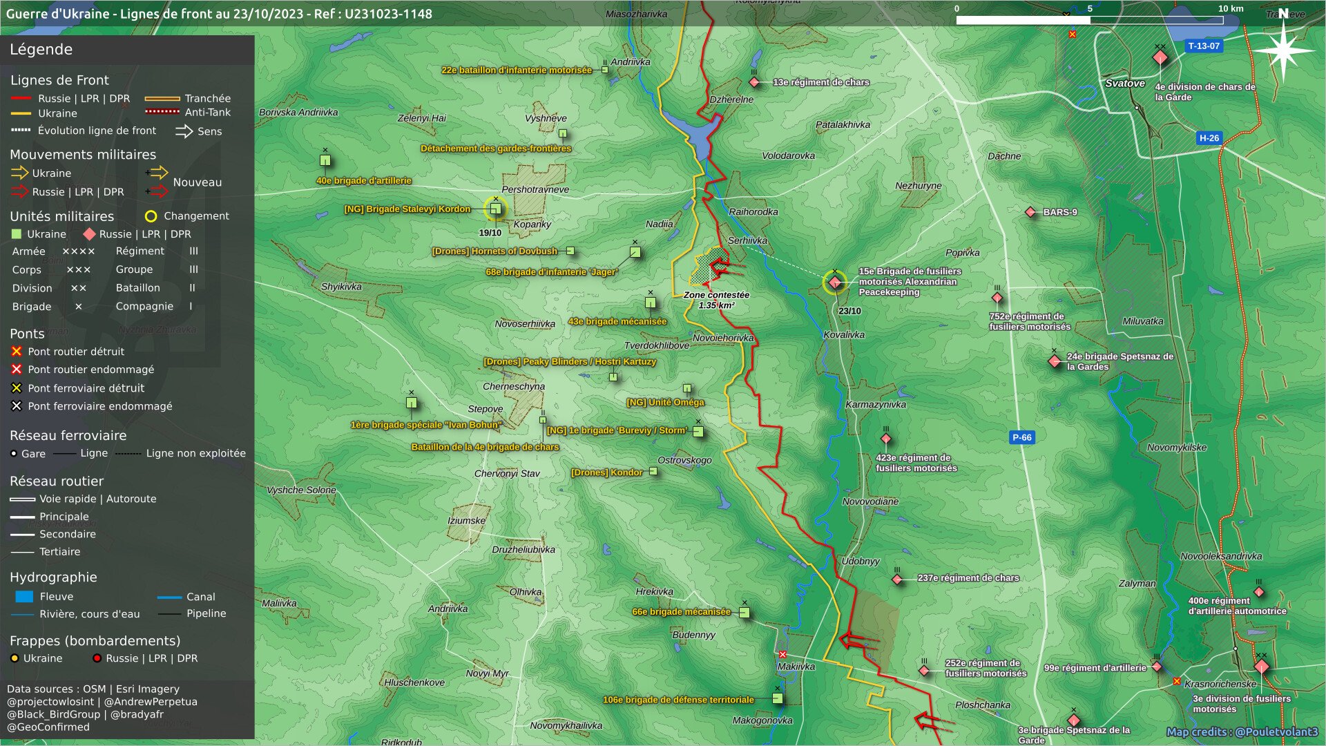The image size is (1326, 746).
Task: Click the Dzherelne village label
Action: [731, 99]
